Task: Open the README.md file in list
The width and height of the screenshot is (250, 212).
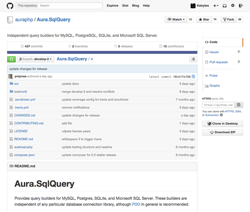Action: coord(24,139)
